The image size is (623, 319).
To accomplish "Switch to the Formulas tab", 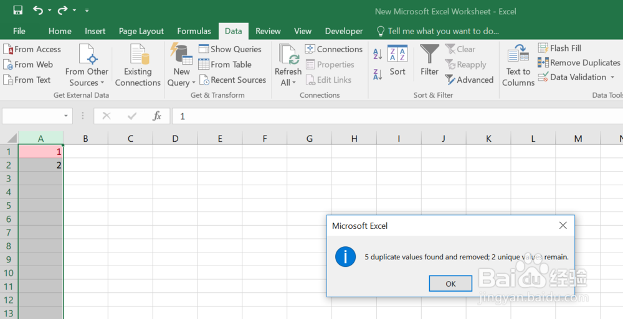I will [194, 31].
